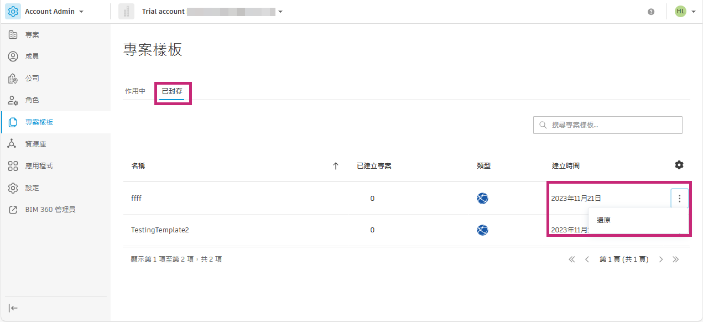Open 角色 roles in sidebar

pyautogui.click(x=32, y=100)
